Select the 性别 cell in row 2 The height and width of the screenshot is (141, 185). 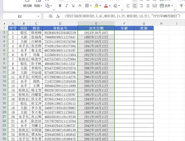144,33
